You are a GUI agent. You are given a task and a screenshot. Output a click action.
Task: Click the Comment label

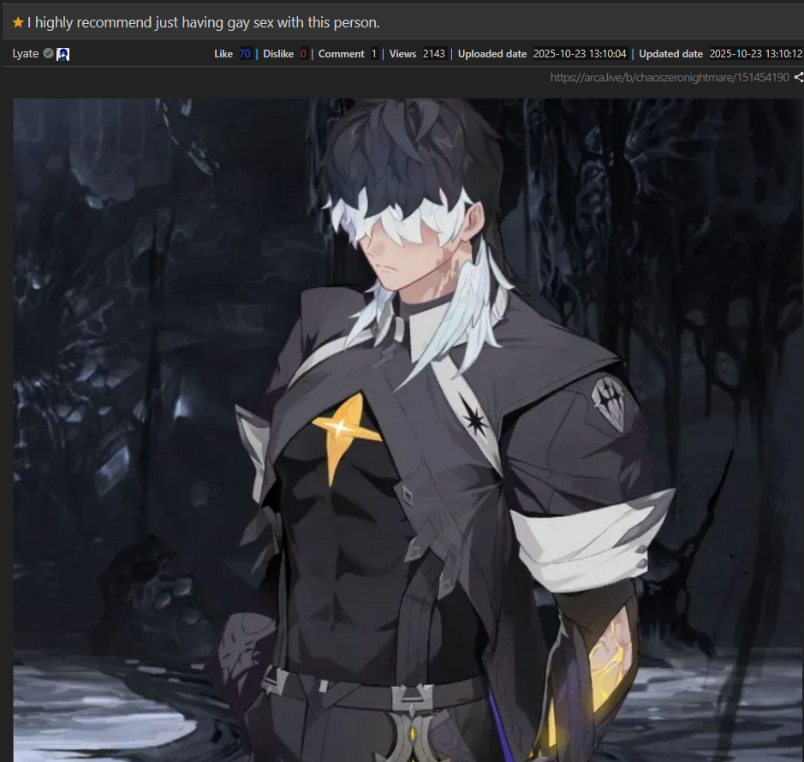pyautogui.click(x=342, y=54)
